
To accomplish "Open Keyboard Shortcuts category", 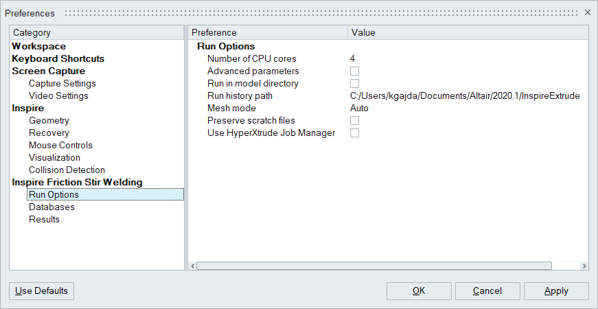I will pyautogui.click(x=58, y=58).
